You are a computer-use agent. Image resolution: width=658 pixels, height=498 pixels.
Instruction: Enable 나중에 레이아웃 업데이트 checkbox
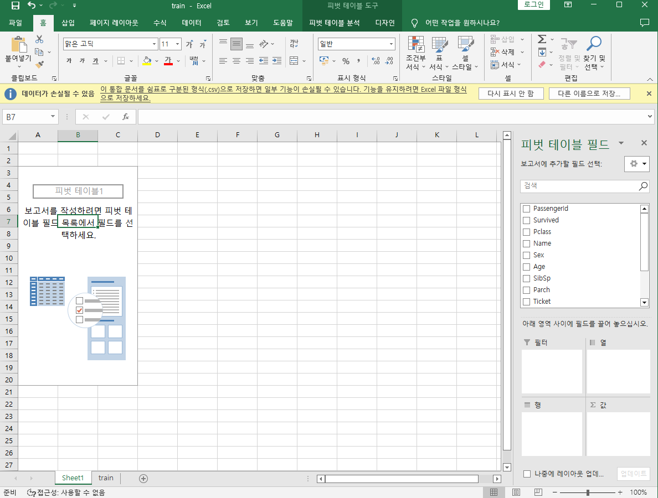point(527,474)
